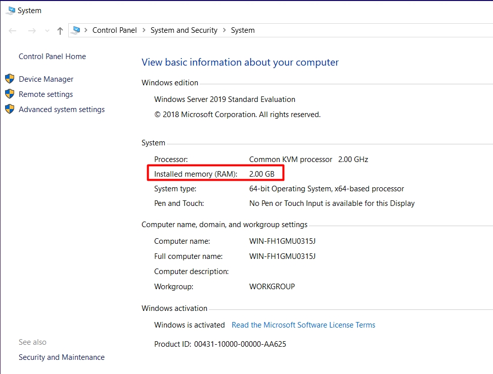Open the Recent locations dropdown arrow
Viewport: 493px width, 374px height.
[x=47, y=31]
